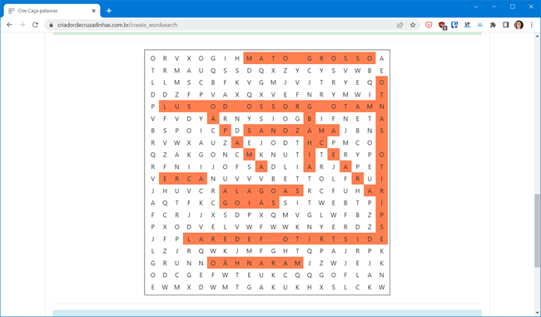Image resolution: width=541 pixels, height=317 pixels.
Task: Go back to the previous page
Action: coord(9,25)
